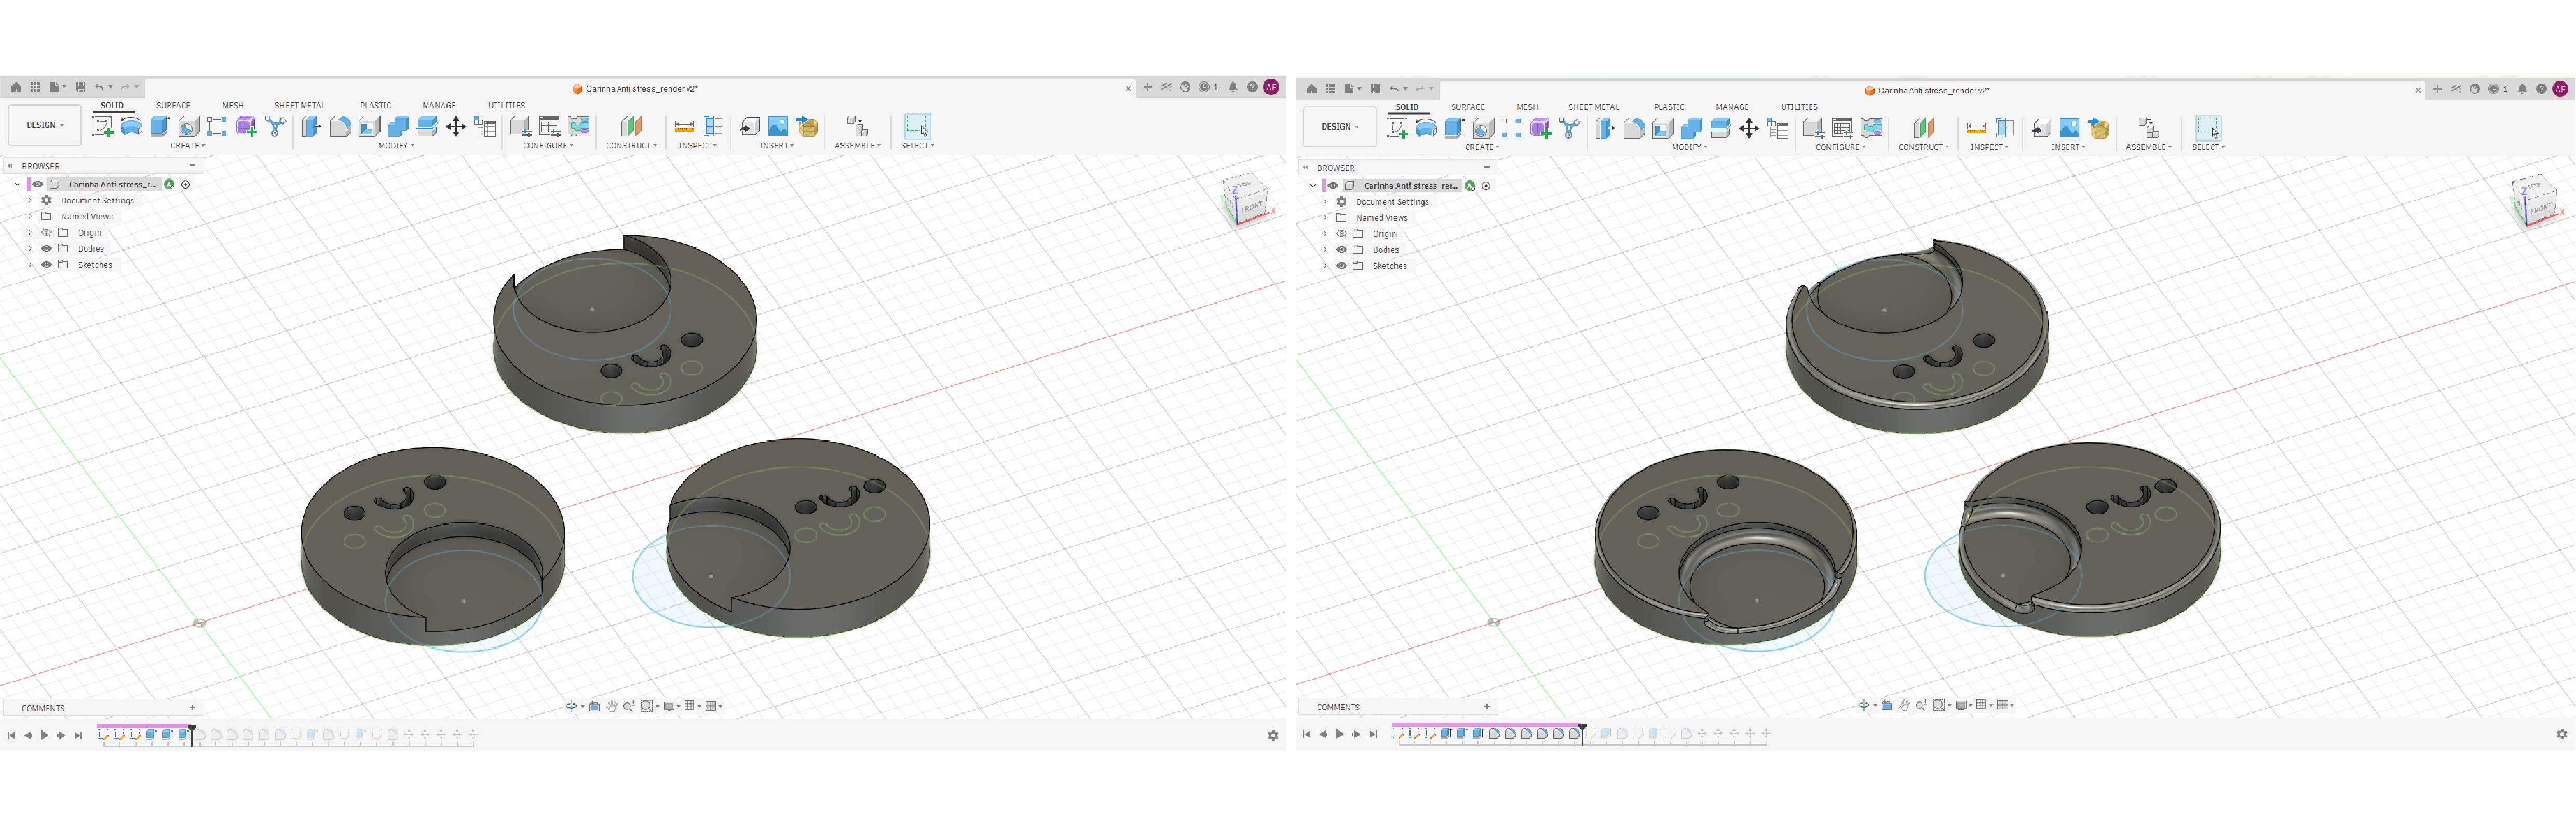Toggle root component eye in left browser
Image resolution: width=2576 pixels, height=827 pixels.
point(38,184)
